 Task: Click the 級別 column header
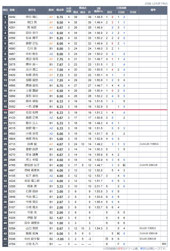[51, 10]
